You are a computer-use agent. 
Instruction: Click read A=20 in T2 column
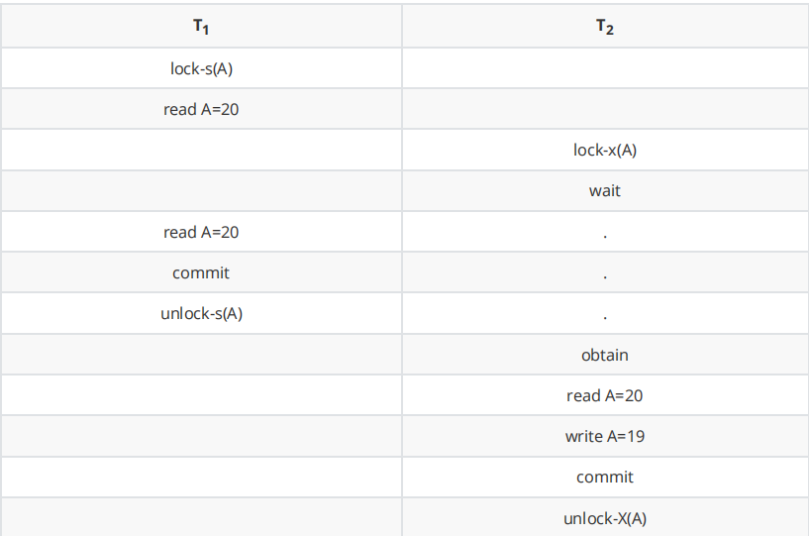(x=605, y=395)
